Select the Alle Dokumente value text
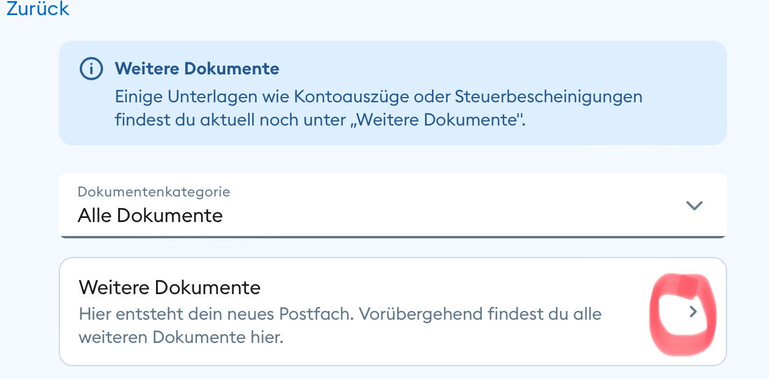This screenshot has width=769, height=379. (x=150, y=216)
